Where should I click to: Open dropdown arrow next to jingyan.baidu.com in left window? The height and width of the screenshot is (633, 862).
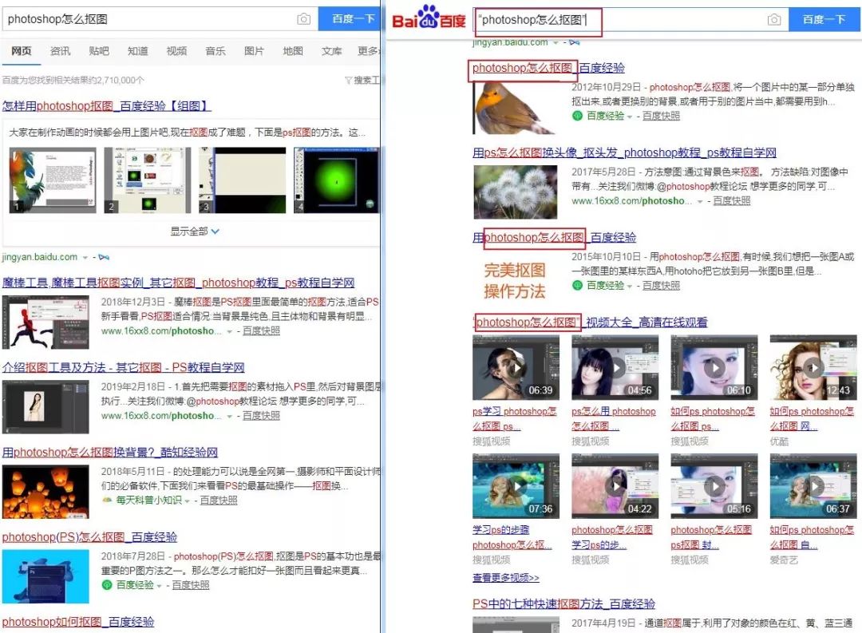tap(85, 257)
